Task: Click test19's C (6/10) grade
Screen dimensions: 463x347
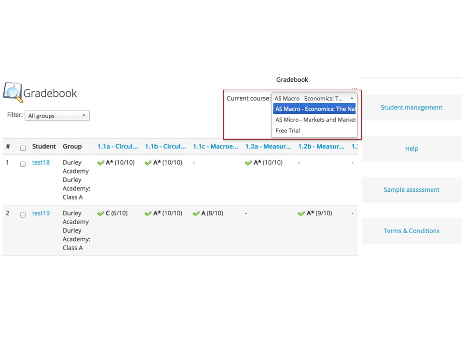Action: pos(117,214)
